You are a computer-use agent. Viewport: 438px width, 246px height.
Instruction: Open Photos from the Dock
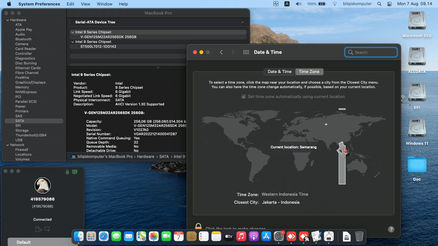(x=154, y=236)
